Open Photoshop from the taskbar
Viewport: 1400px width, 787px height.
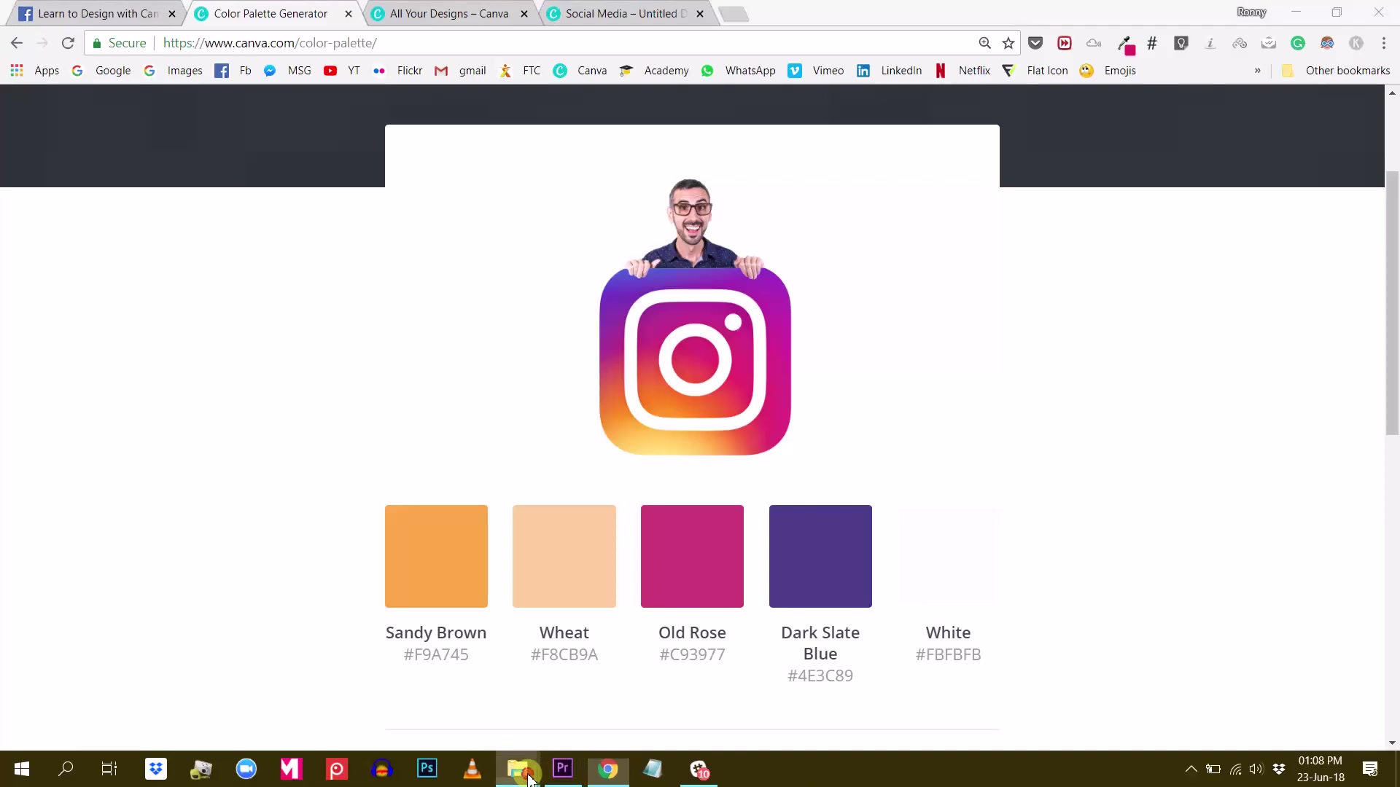tap(427, 769)
